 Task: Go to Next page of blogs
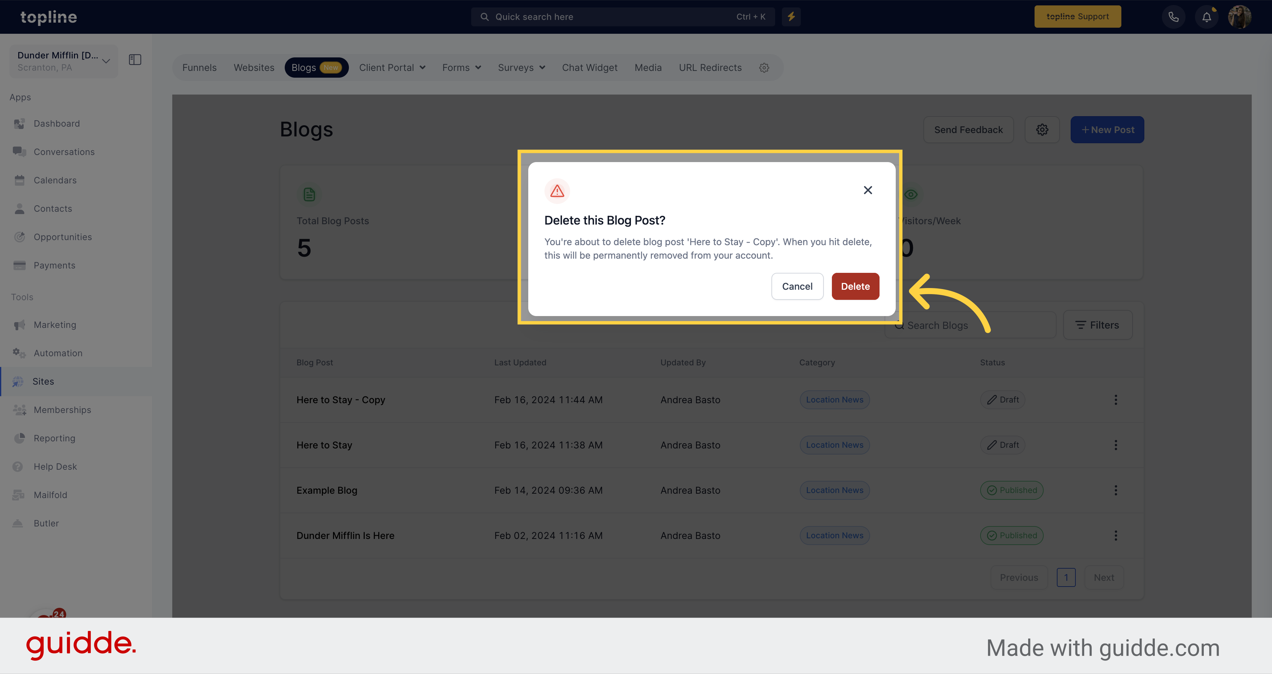1103,578
